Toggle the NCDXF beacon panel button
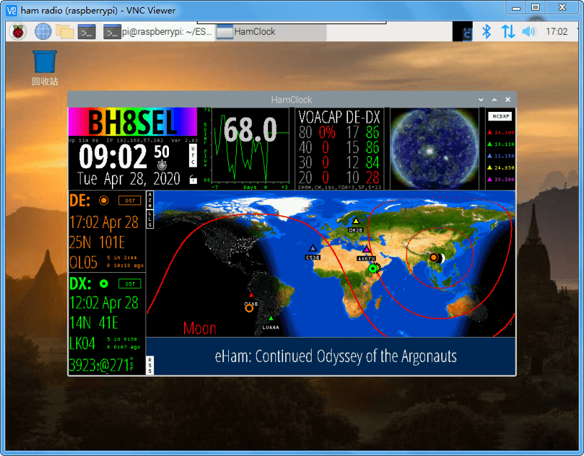The image size is (584, 456). pos(499,116)
